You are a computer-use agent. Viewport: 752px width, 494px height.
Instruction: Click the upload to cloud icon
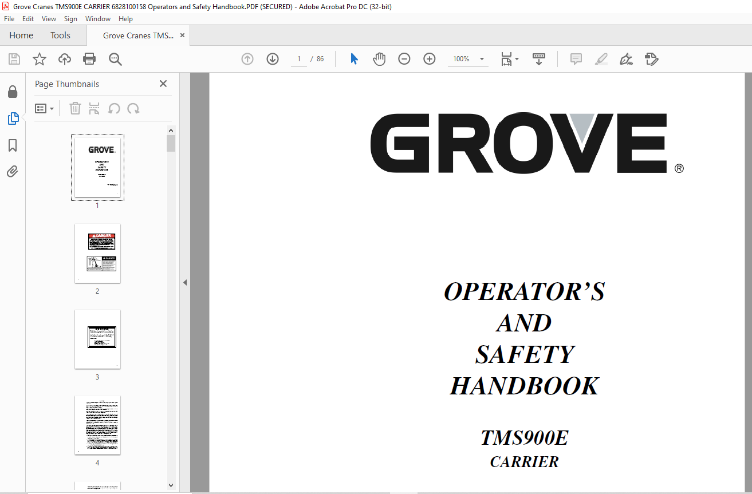coord(65,59)
